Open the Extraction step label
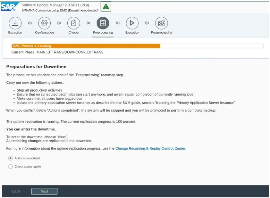The height and width of the screenshot is (198, 270). tap(15, 32)
